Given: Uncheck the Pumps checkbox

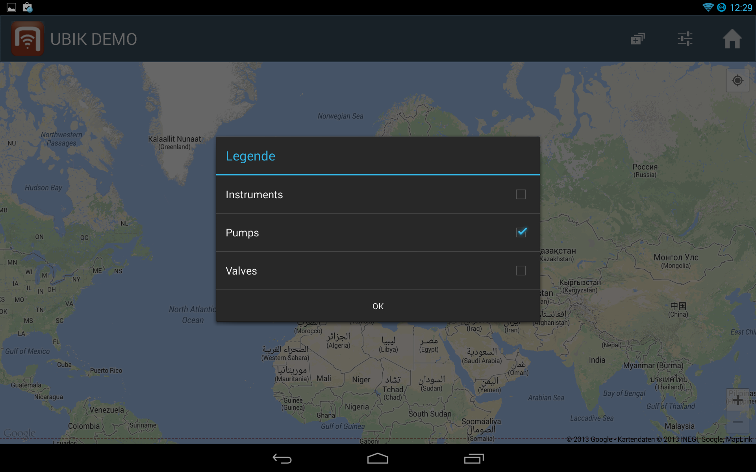Looking at the screenshot, I should [521, 232].
